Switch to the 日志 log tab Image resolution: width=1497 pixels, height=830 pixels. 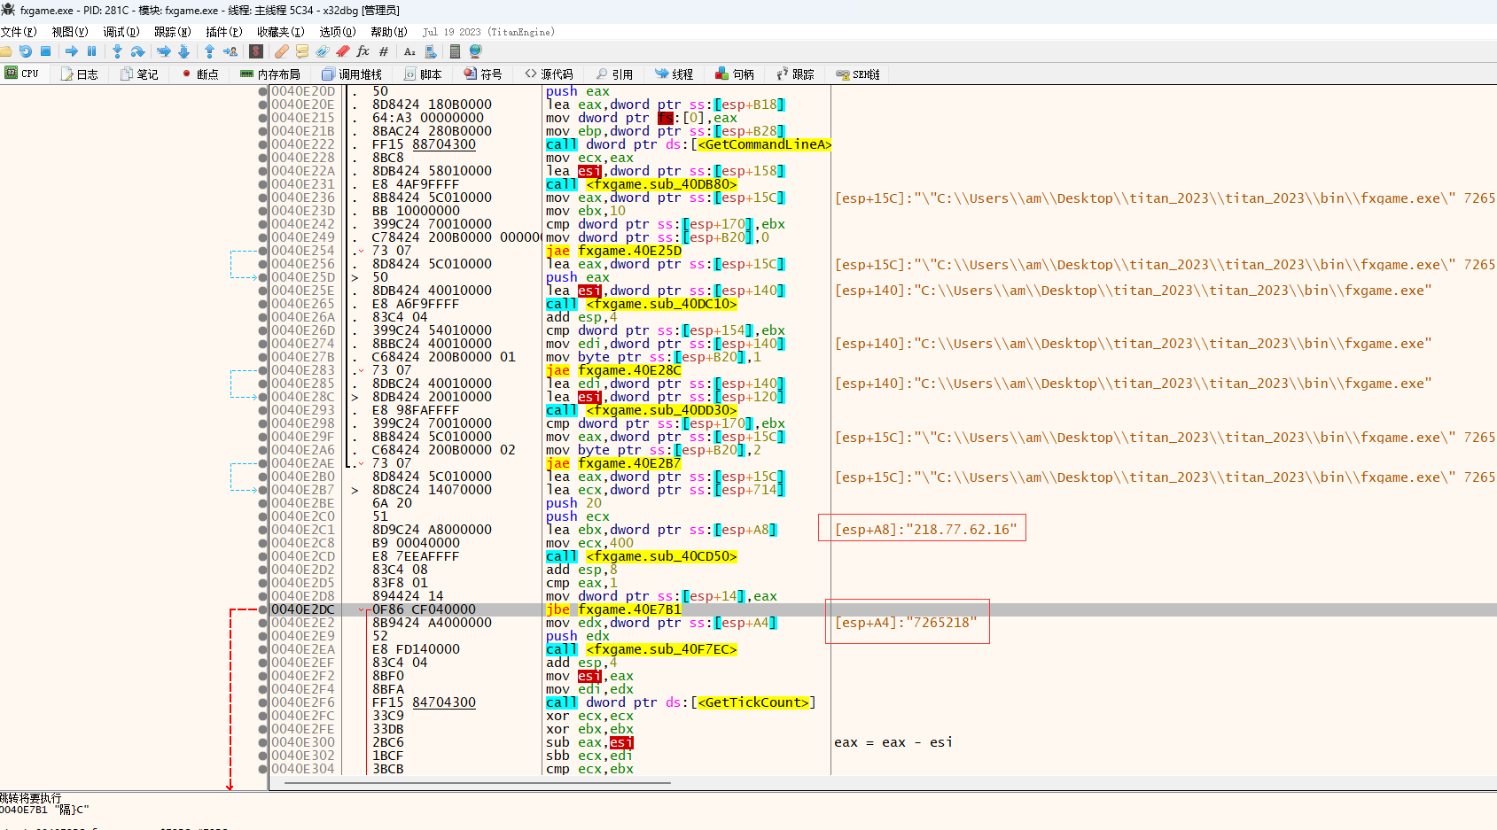point(80,74)
